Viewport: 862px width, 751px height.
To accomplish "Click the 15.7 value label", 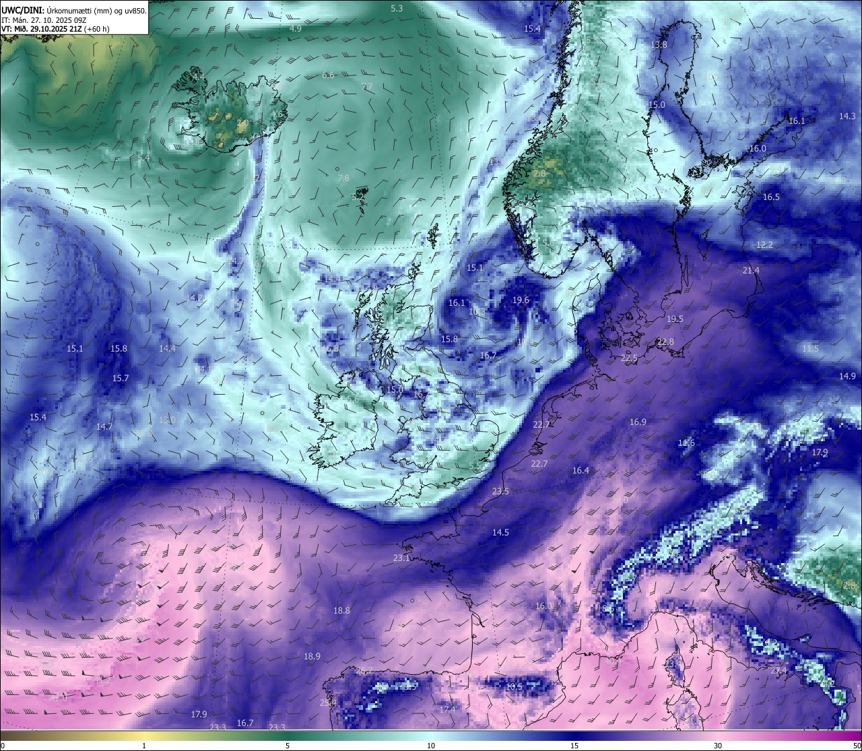I will 121,378.
